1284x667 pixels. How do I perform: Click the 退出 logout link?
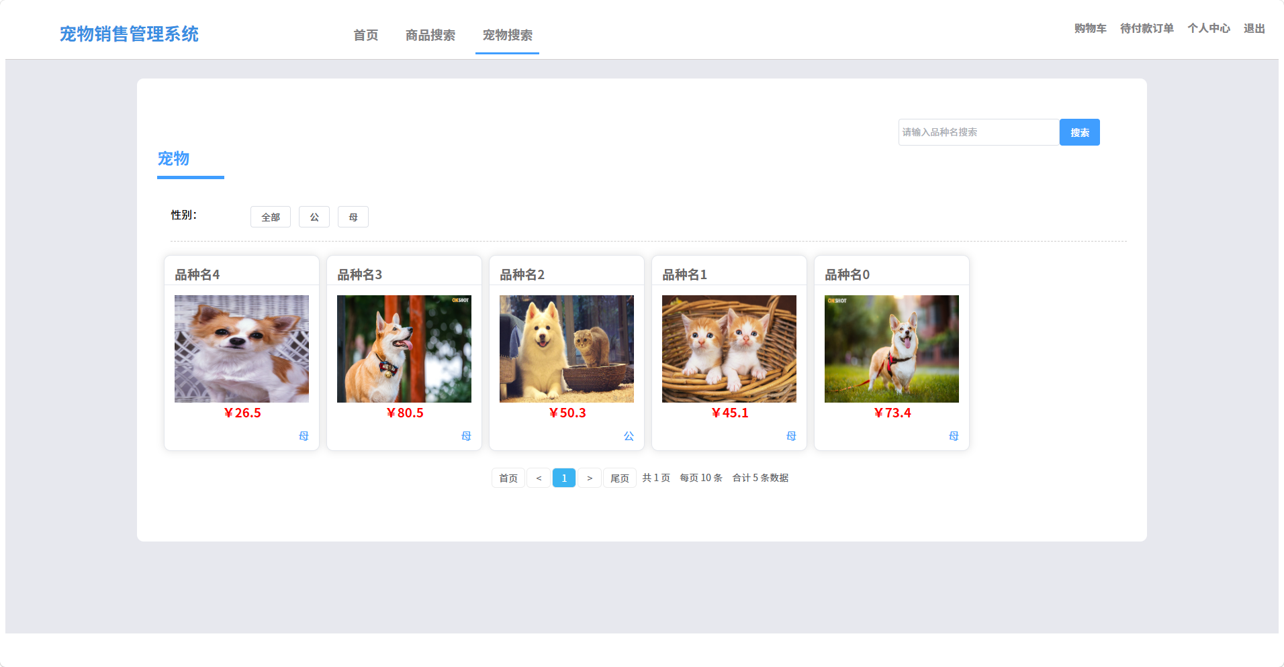[1254, 28]
